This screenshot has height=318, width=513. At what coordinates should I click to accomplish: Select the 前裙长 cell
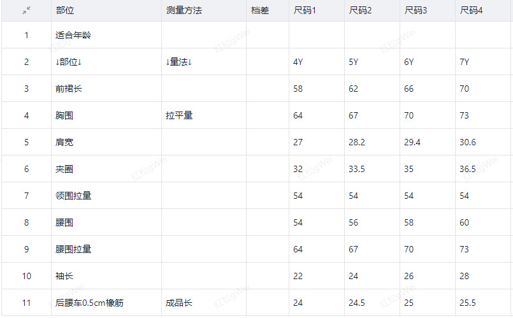click(x=69, y=89)
